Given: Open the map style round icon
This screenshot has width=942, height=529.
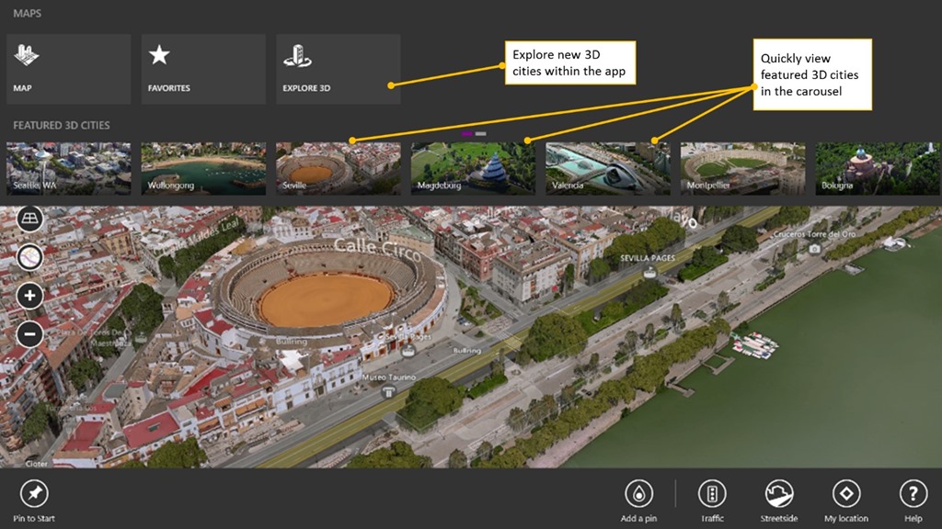Looking at the screenshot, I should click(29, 258).
